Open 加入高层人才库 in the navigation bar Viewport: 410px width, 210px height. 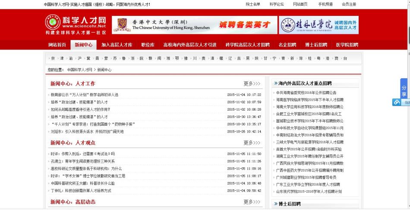click(117, 45)
